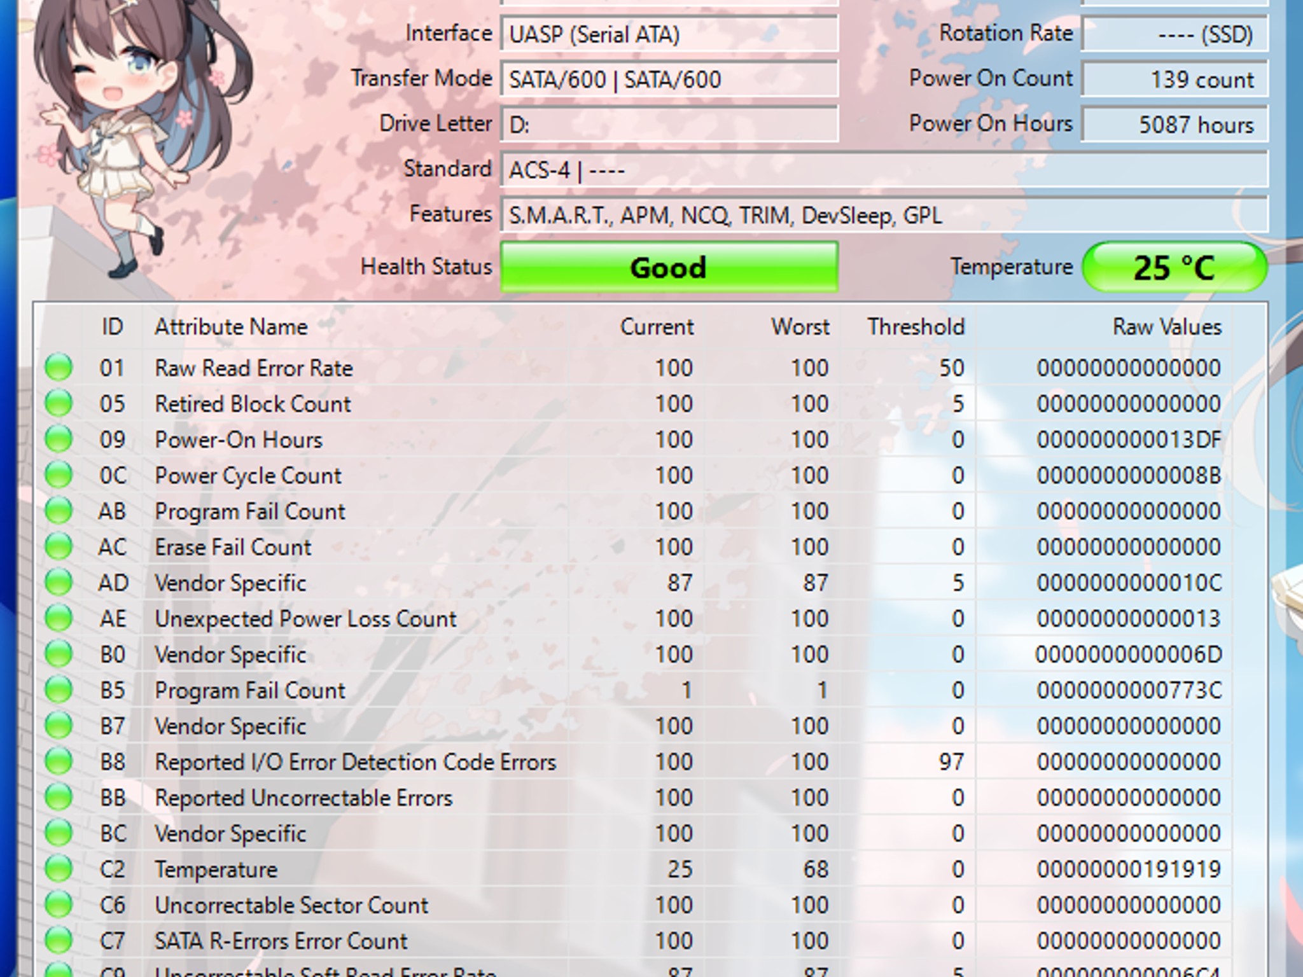Click the status icon of row B7
Viewport: 1303px width, 977px height.
click(59, 726)
